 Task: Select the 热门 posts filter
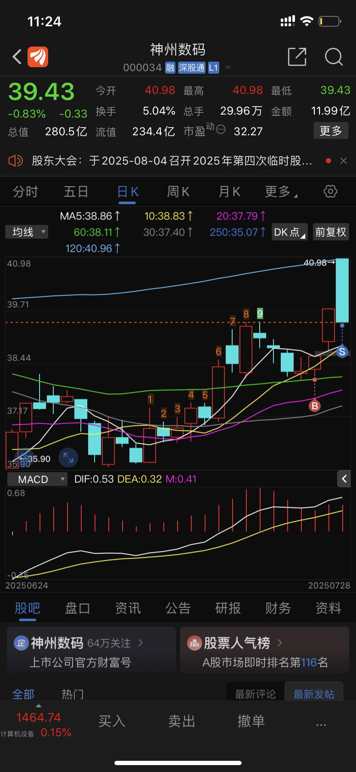pyautogui.click(x=73, y=694)
